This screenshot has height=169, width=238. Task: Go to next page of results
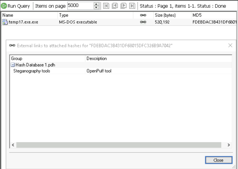tap(124, 6)
